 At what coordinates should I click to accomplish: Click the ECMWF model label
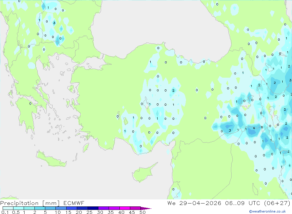tap(74, 203)
